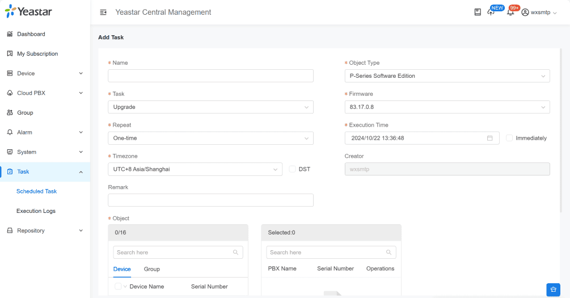This screenshot has width=570, height=298.
Task: Click the Selected:0 panel header
Action: pos(331,233)
